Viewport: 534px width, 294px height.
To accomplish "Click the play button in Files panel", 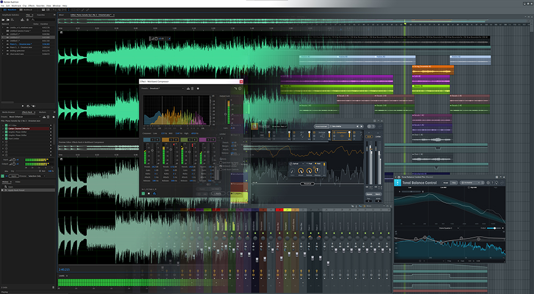I will point(23,106).
